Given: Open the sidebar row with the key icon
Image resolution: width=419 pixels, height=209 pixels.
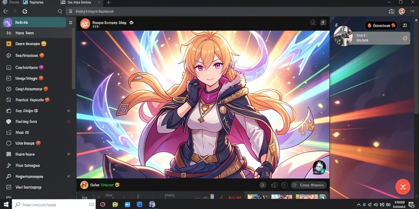Looking at the screenshot, I should 36,176.
